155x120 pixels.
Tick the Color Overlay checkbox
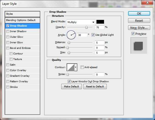pyautogui.click(x=8, y=70)
